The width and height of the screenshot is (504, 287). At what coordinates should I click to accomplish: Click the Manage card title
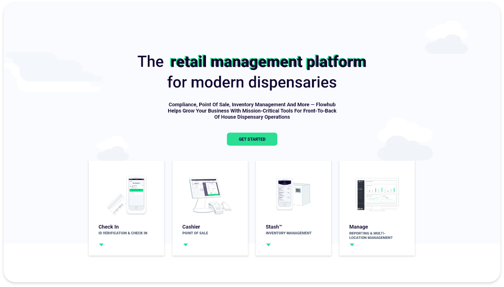coord(359,227)
